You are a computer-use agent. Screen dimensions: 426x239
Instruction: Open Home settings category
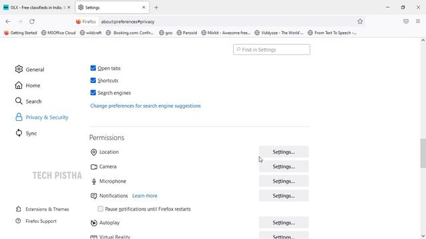pyautogui.click(x=28, y=86)
